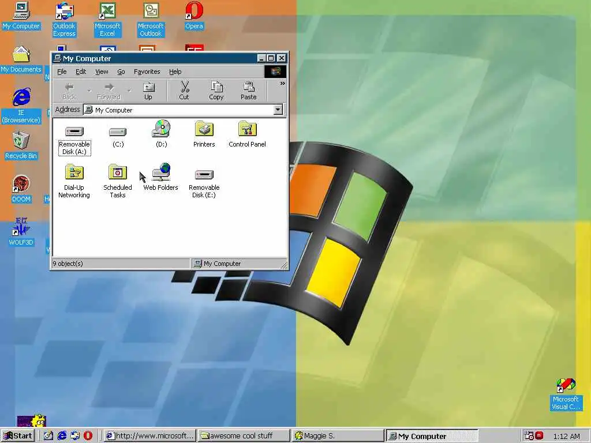Launch Opera from quick launch

pyautogui.click(x=88, y=436)
